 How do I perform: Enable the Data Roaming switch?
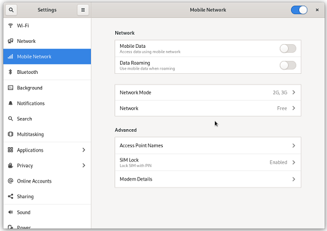click(x=288, y=65)
